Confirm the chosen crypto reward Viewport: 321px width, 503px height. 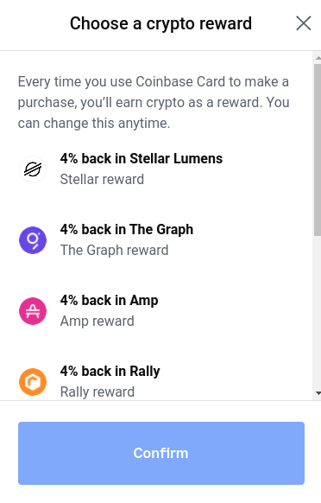[161, 453]
